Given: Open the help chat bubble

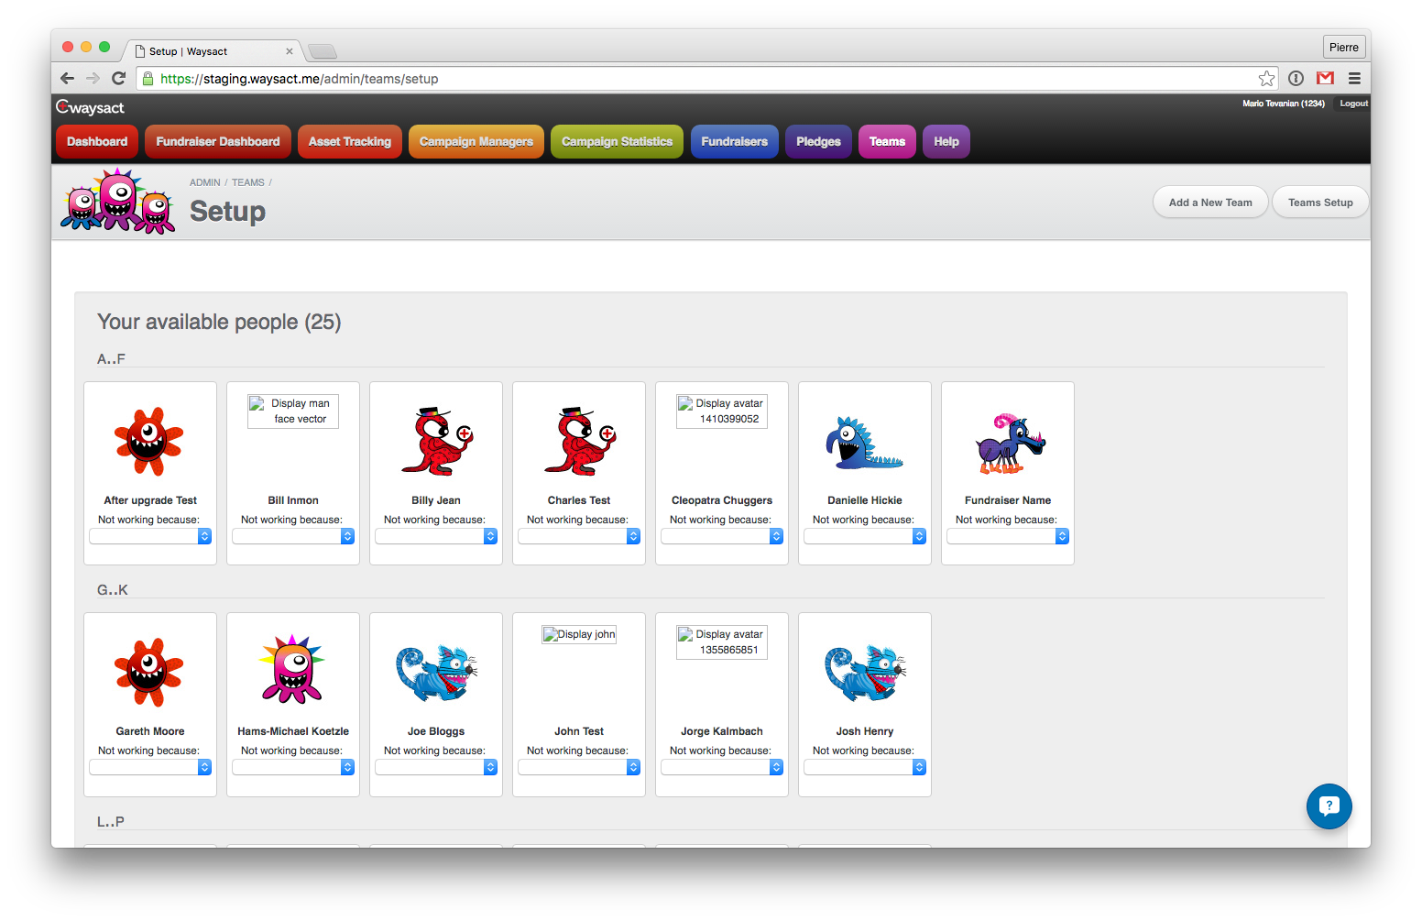Looking at the screenshot, I should tap(1329, 806).
